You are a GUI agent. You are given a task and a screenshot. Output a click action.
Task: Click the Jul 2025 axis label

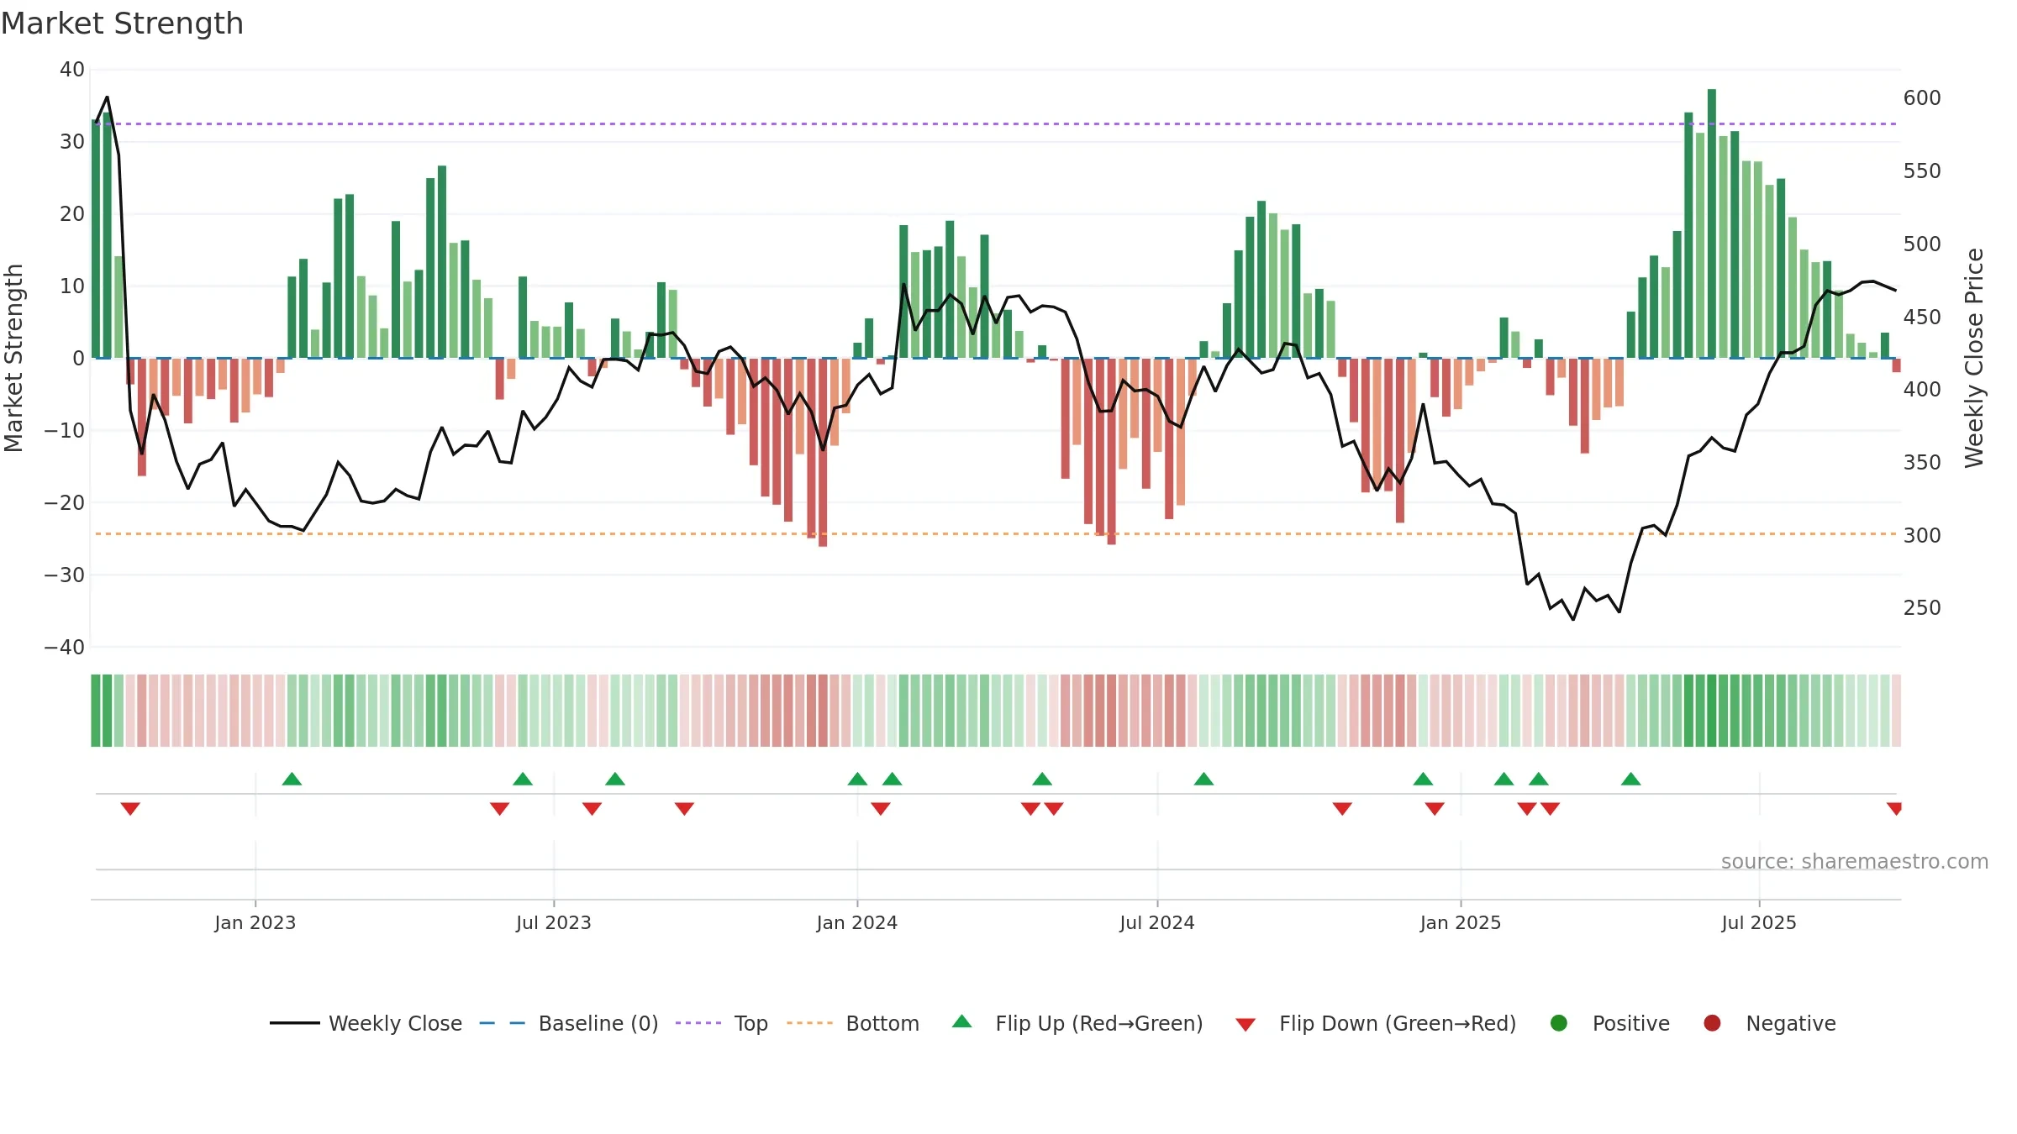pyautogui.click(x=1759, y=923)
